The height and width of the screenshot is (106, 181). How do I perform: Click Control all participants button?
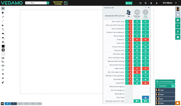[165, 82]
